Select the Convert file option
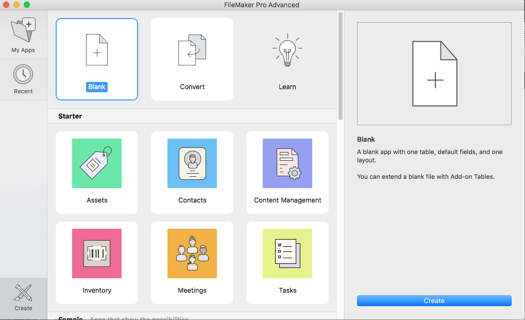Screen dimensions: 525x320 (x=192, y=59)
